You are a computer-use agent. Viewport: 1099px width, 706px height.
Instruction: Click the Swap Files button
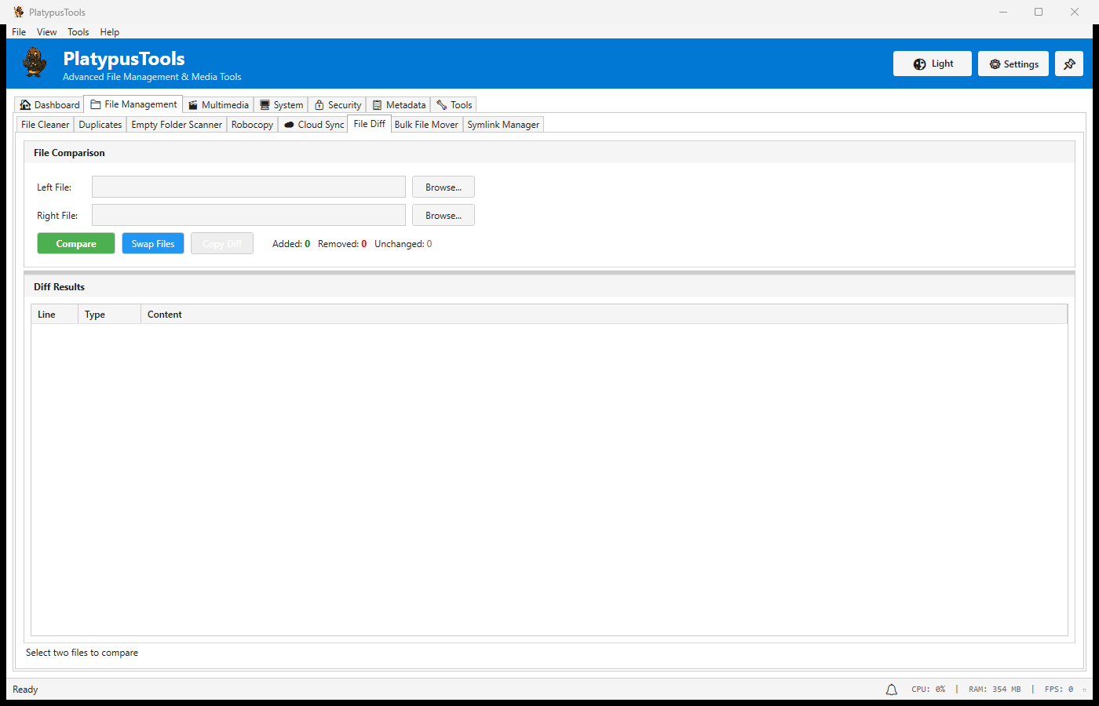[153, 244]
